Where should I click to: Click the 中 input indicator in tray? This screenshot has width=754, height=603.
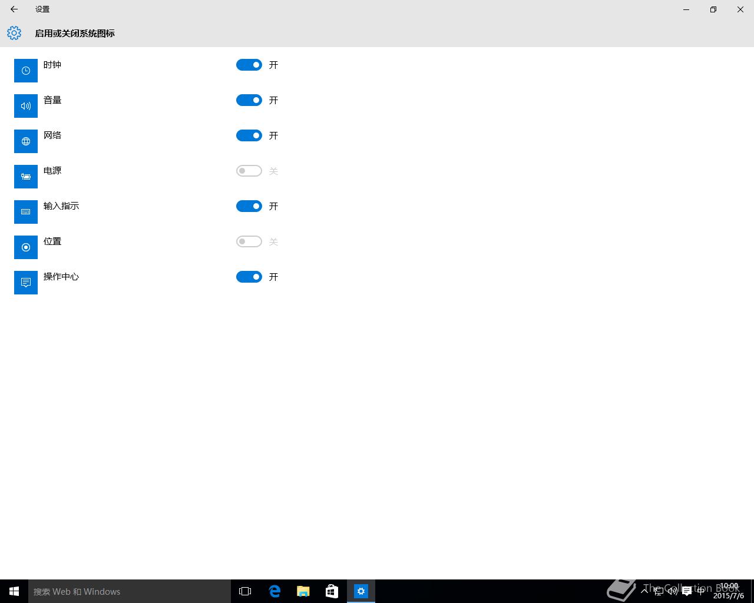(x=701, y=591)
